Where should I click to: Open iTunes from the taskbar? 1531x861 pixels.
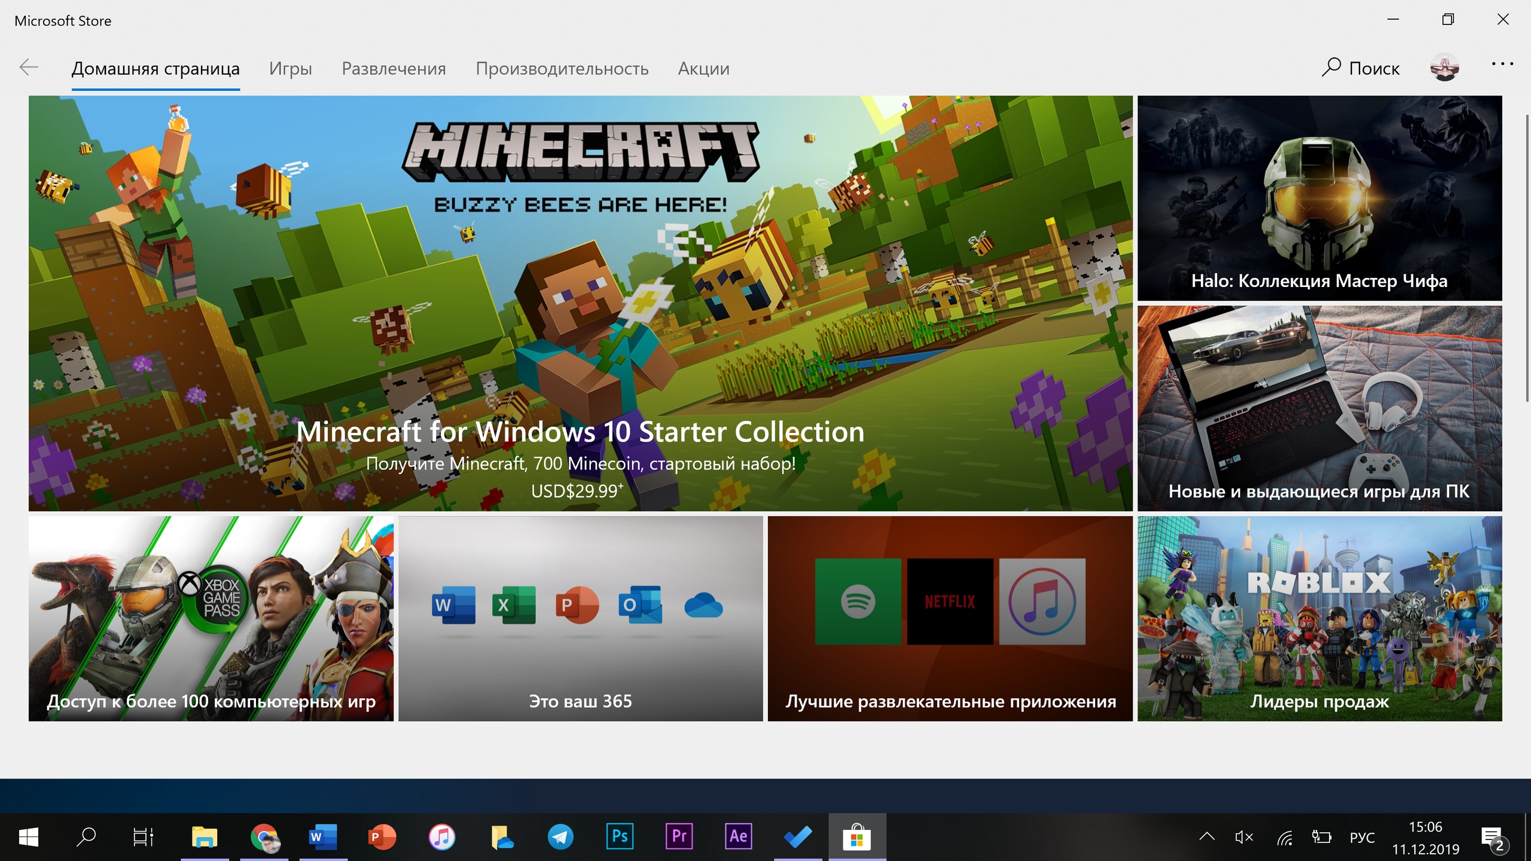442,837
